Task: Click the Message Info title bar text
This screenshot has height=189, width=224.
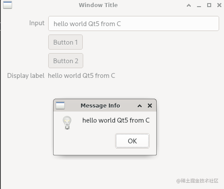Action: (x=100, y=106)
